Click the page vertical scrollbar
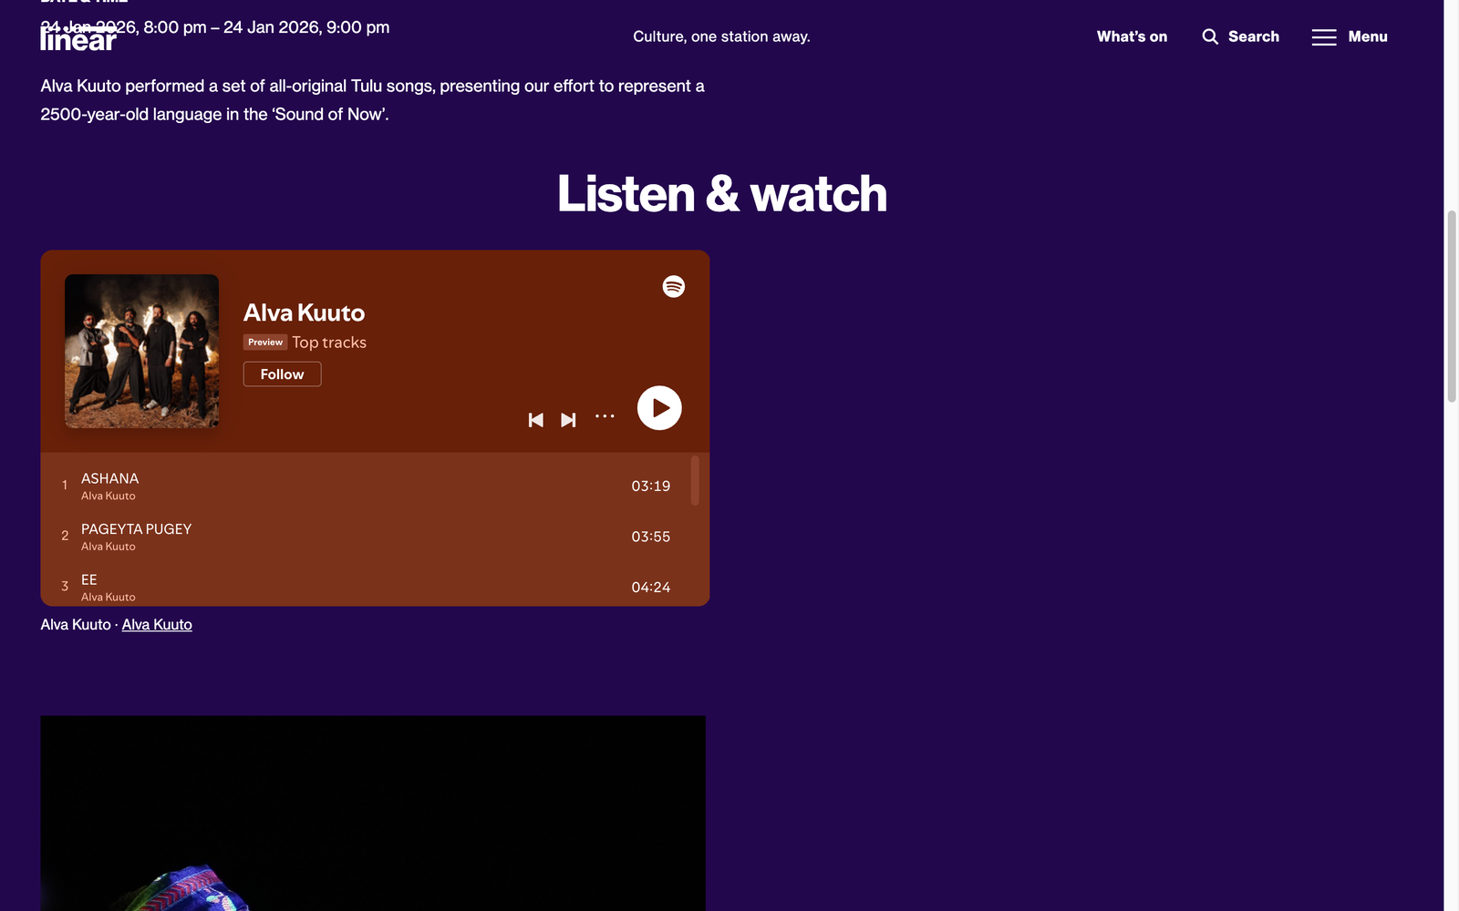This screenshot has width=1459, height=911. tap(1452, 305)
